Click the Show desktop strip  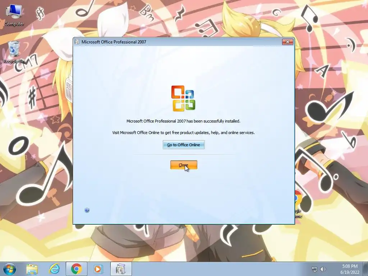point(365,269)
